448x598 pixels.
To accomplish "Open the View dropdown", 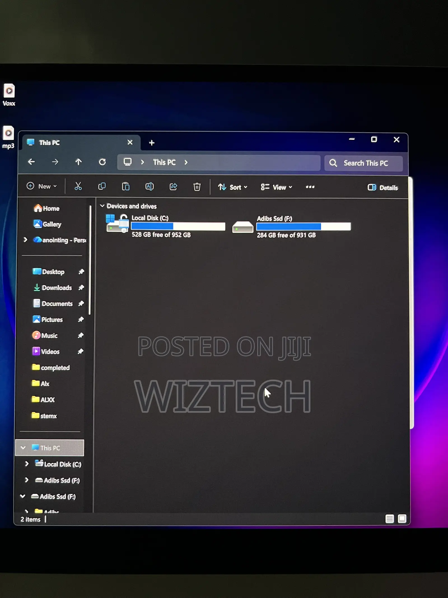I will tap(276, 187).
